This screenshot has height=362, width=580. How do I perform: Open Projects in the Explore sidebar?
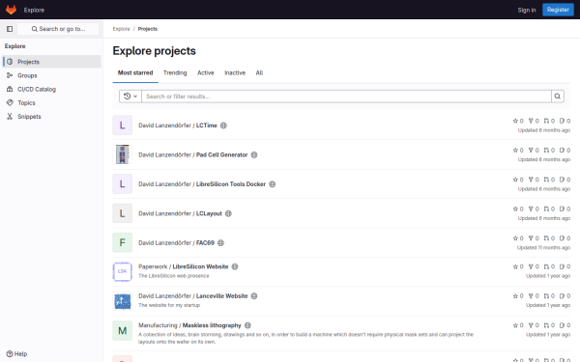pos(52,62)
